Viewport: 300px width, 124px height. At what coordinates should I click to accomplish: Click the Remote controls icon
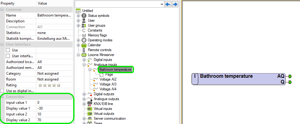[84, 50]
